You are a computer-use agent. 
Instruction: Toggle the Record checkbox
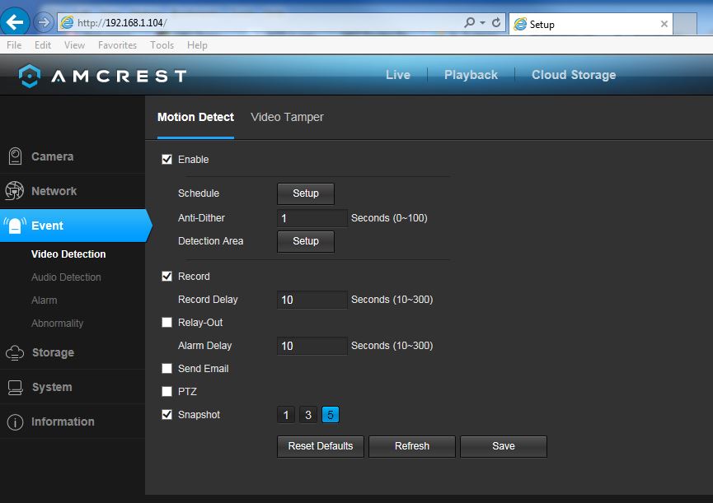pyautogui.click(x=167, y=276)
